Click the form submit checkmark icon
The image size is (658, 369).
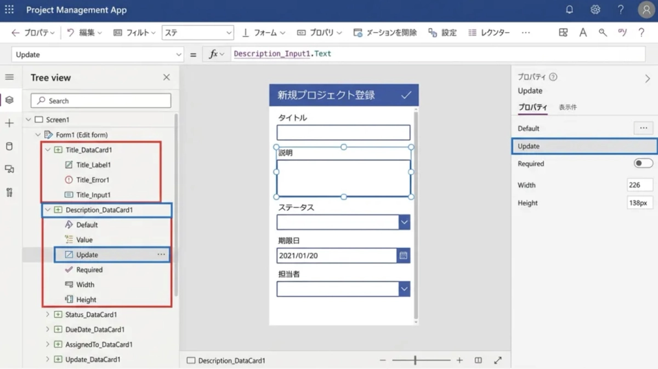(406, 95)
